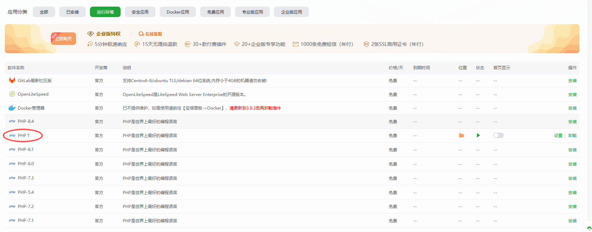
Task: Install PHP-8.1 from the list
Action: click(572, 150)
